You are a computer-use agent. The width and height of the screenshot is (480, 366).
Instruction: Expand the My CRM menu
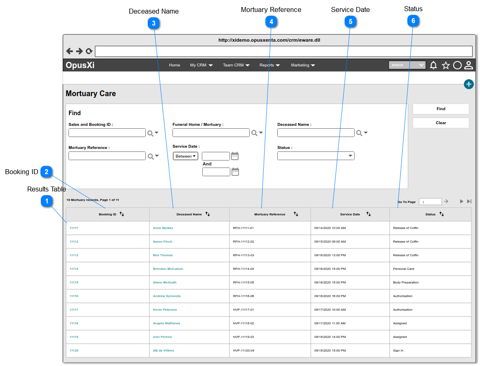[201, 65]
